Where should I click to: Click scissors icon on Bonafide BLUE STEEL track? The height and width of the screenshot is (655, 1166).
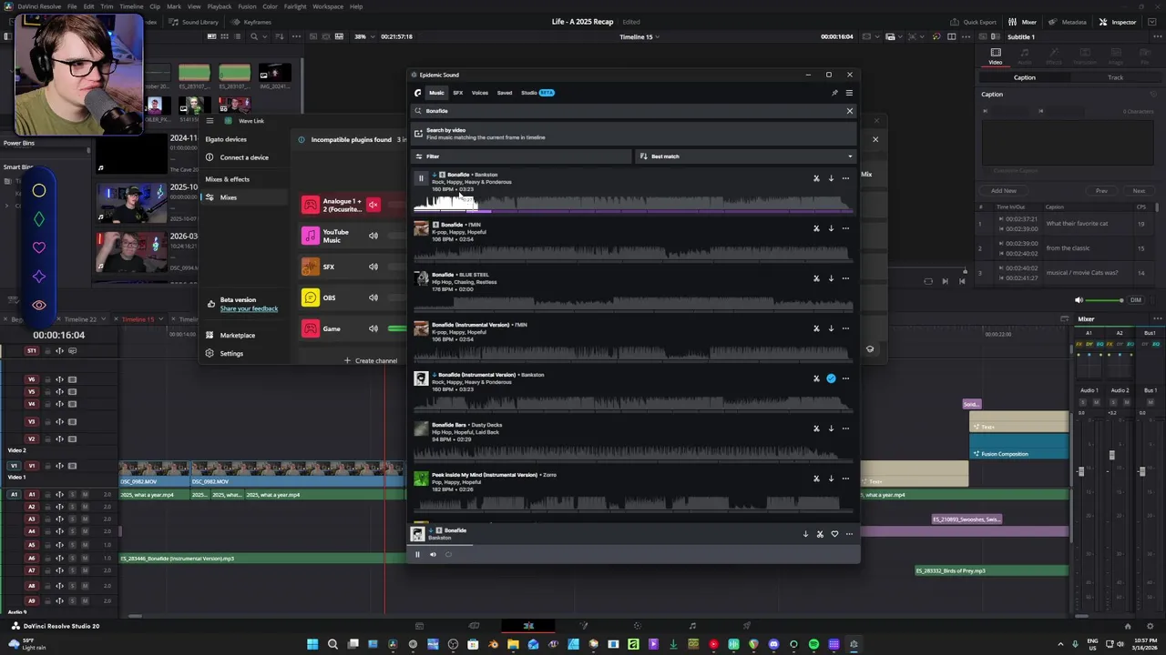816,278
